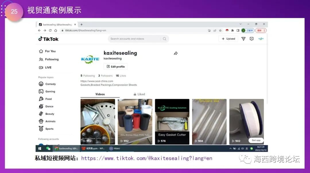Browse the Beauty topic
The height and width of the screenshot is (173, 310).
click(46, 114)
